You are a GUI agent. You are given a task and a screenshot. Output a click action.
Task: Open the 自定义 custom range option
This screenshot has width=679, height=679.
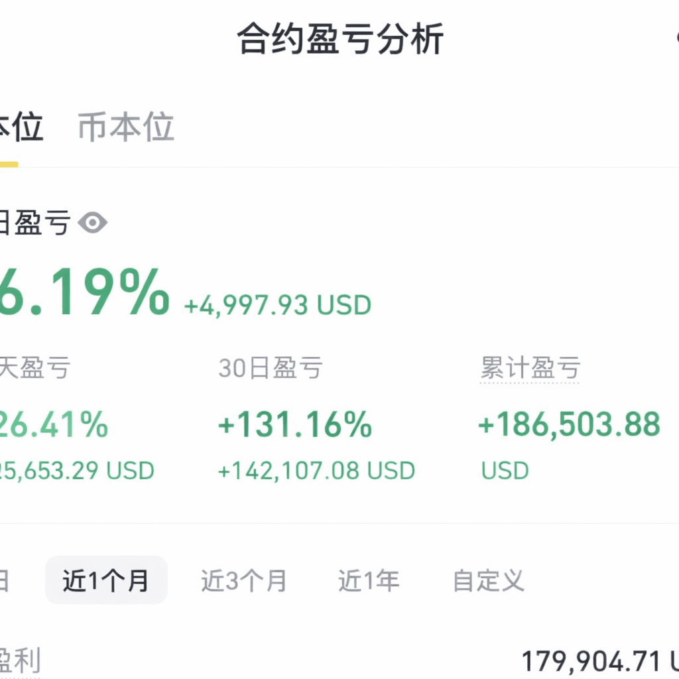489,581
